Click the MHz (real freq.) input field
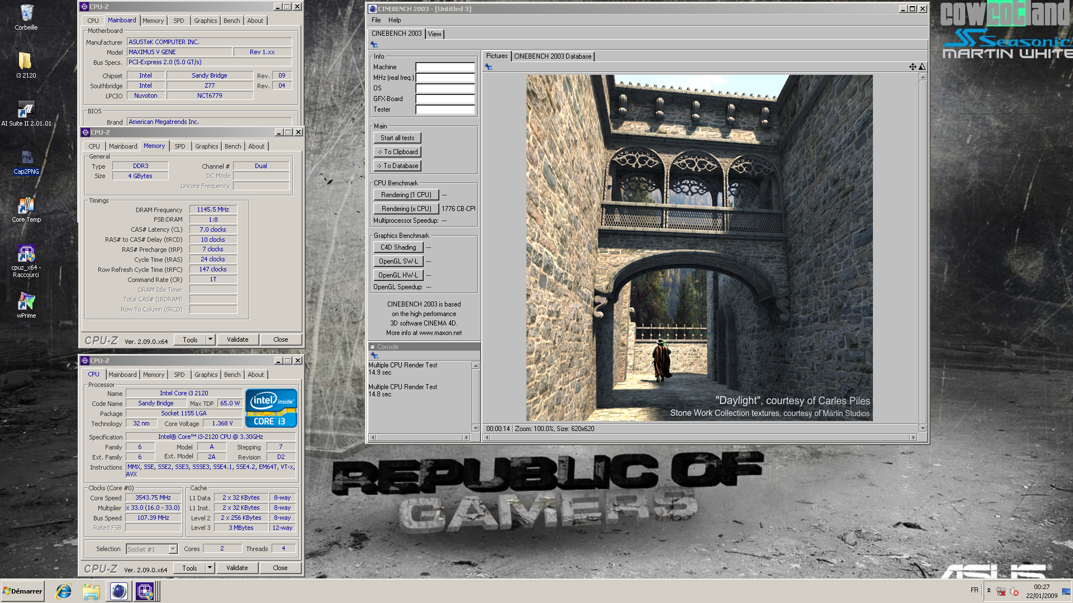Image resolution: width=1073 pixels, height=603 pixels. coord(445,78)
